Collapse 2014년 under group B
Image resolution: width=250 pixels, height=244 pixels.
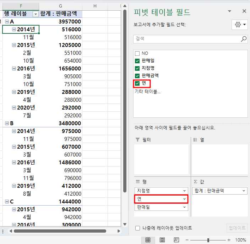[14, 131]
